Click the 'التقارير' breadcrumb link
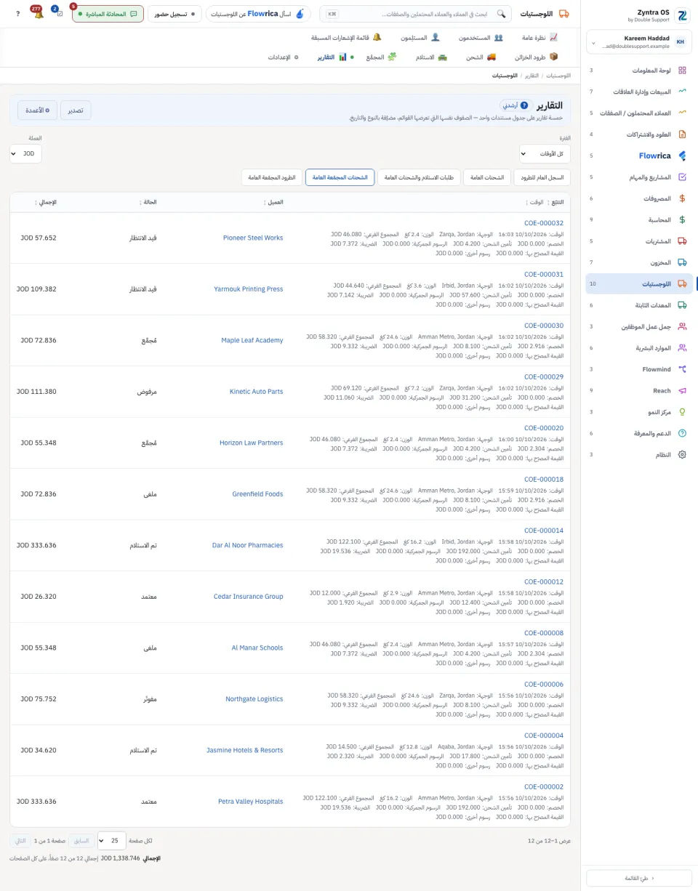This screenshot has width=698, height=891. click(x=532, y=76)
